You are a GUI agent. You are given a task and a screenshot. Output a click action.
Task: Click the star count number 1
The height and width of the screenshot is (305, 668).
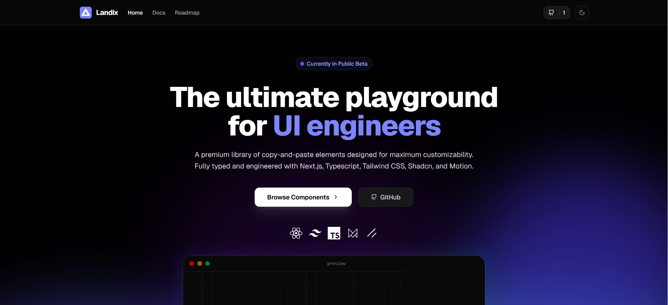(564, 13)
